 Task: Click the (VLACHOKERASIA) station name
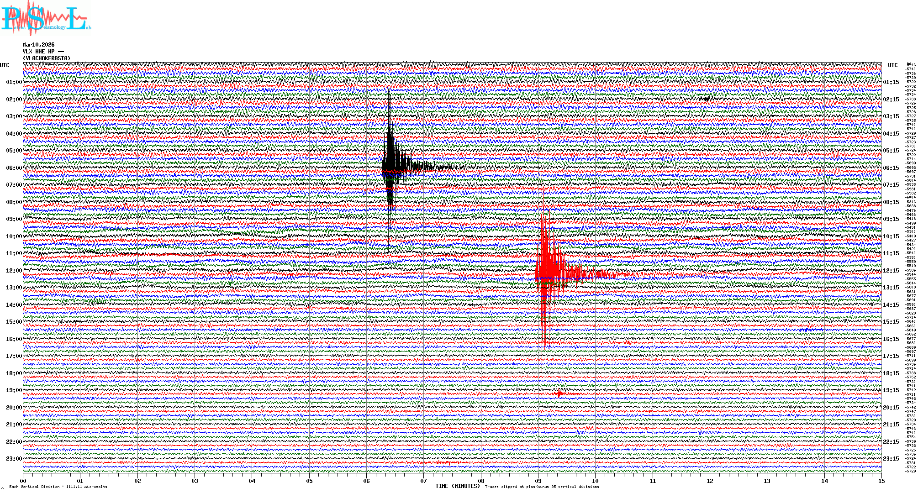pos(47,58)
